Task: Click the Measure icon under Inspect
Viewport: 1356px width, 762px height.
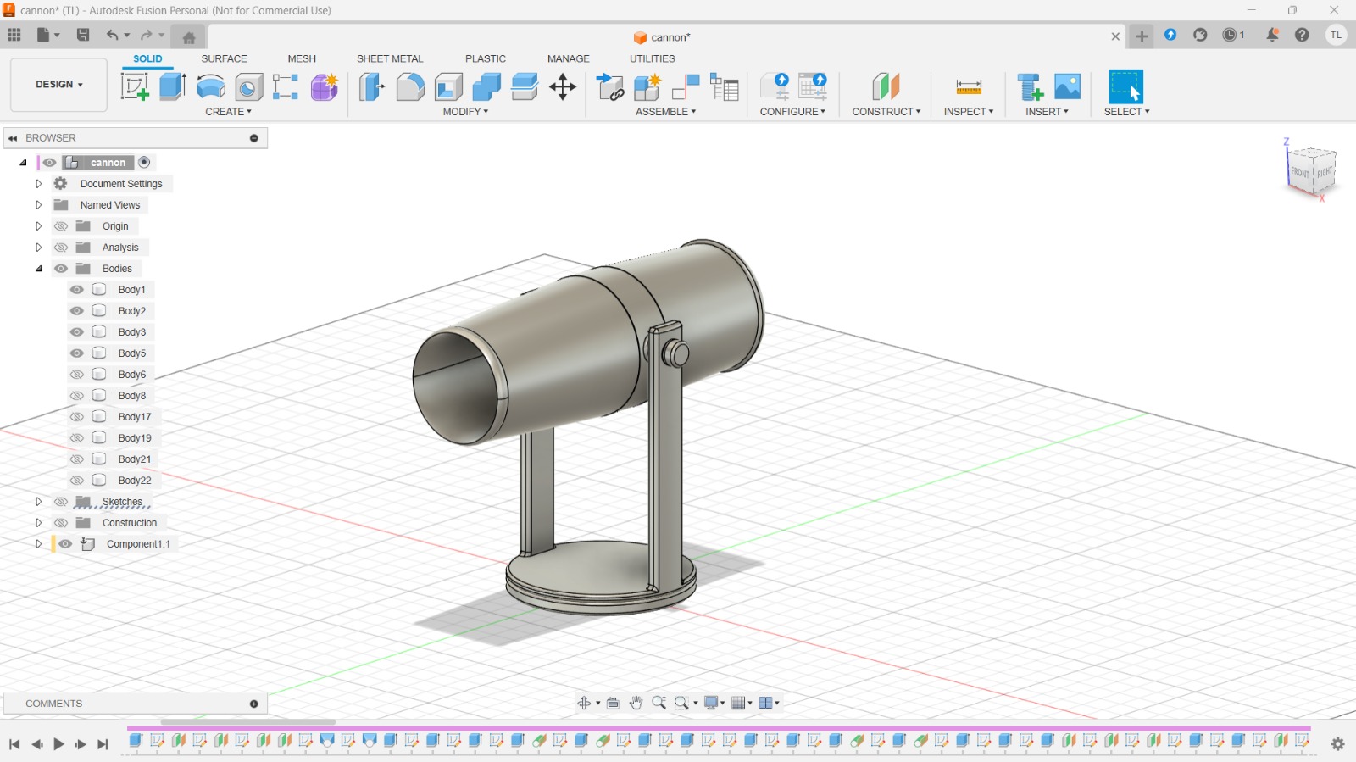Action: pyautogui.click(x=968, y=86)
